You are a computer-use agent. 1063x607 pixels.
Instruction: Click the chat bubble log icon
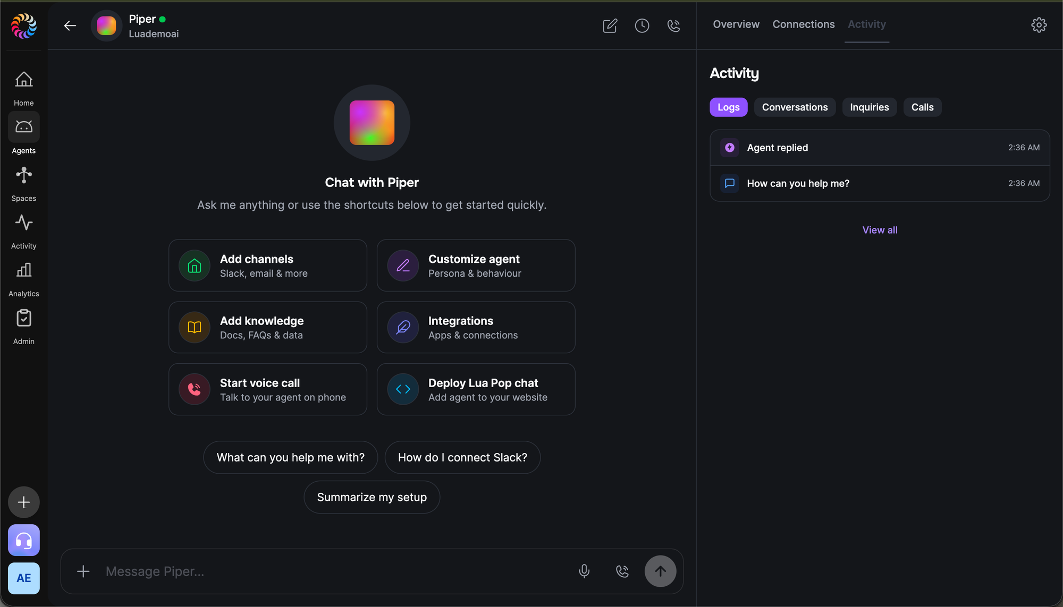point(730,183)
